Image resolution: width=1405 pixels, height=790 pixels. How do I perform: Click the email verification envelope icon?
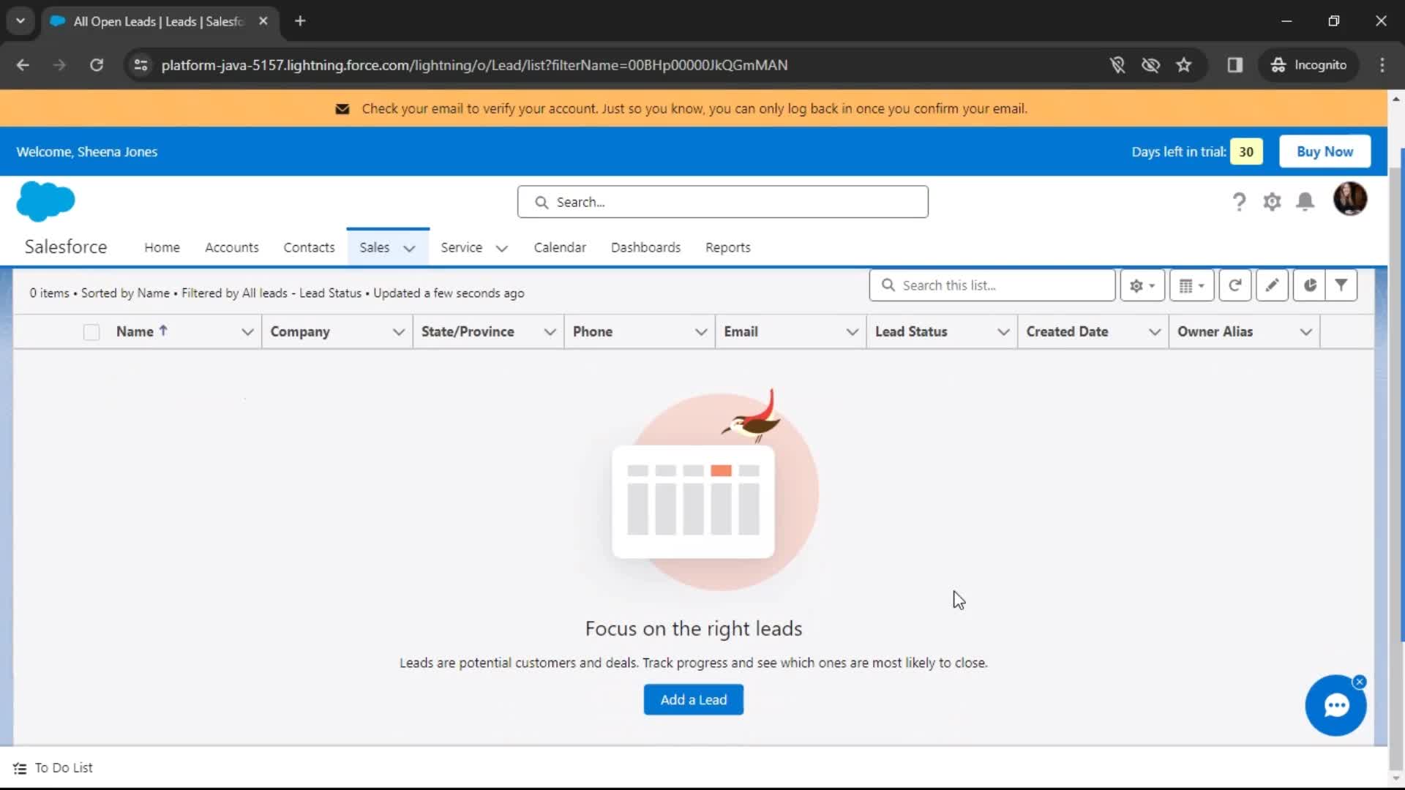pyautogui.click(x=342, y=109)
